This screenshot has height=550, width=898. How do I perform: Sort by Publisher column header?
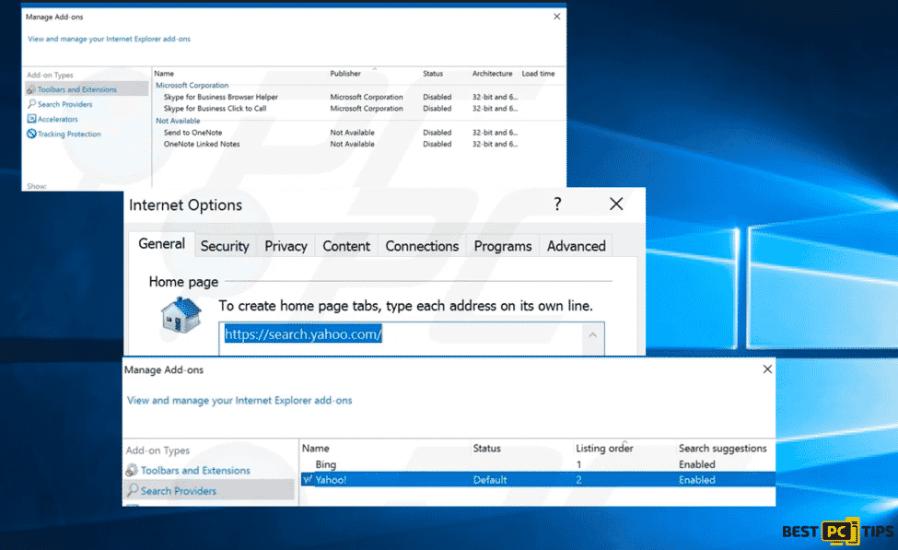(345, 74)
